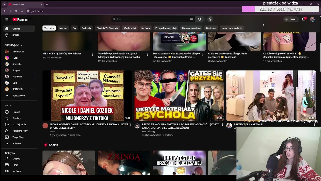
Task: Open Twoje filmy in the sidebar
Action: tap(19, 137)
